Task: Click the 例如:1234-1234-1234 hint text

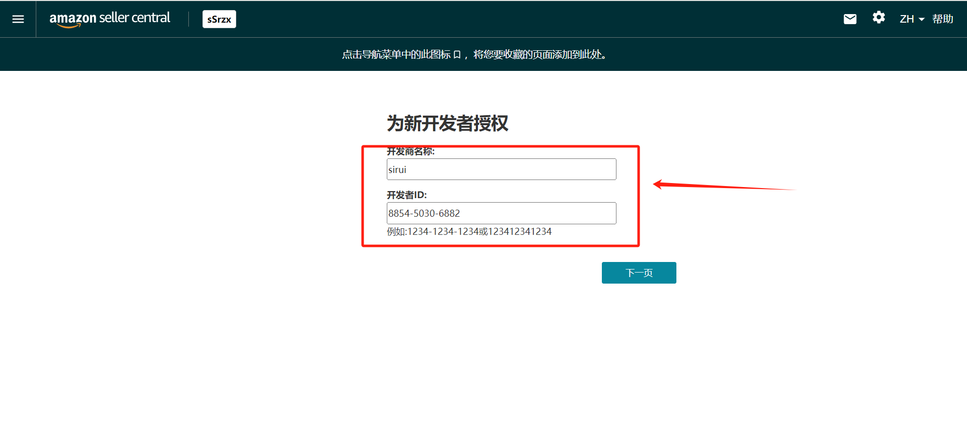Action: click(x=469, y=231)
